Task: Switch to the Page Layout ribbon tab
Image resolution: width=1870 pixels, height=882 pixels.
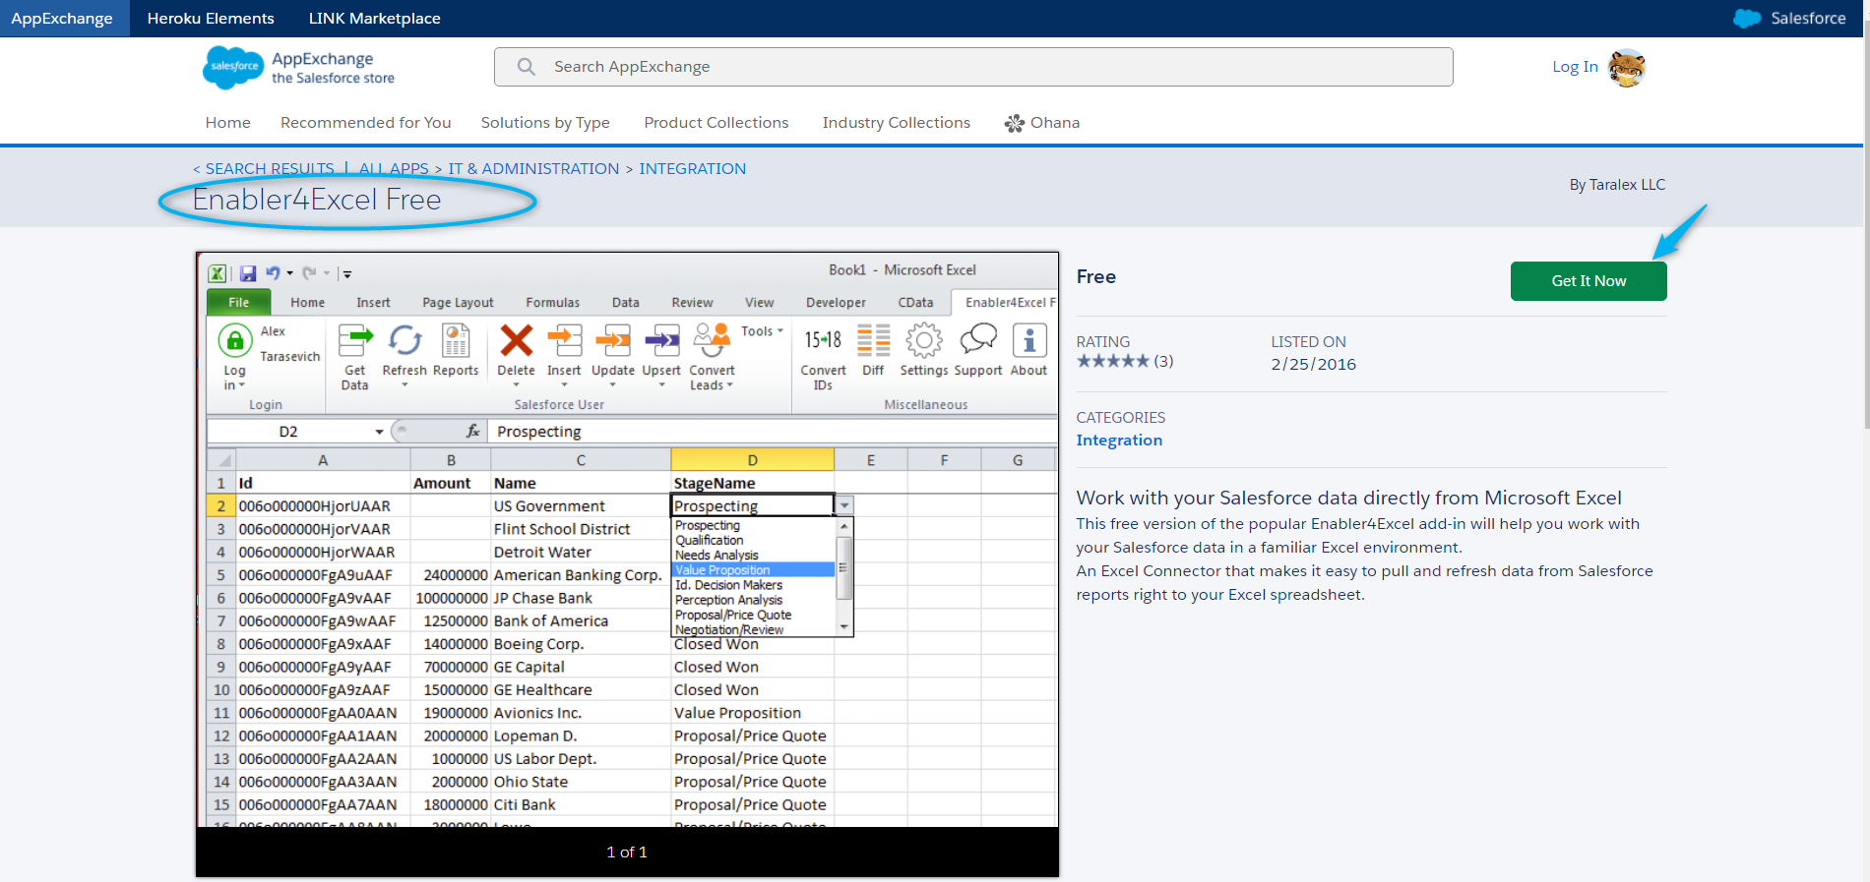Action: click(x=458, y=303)
